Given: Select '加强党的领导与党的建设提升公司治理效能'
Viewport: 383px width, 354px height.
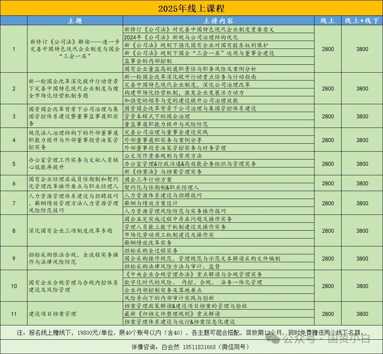Looking at the screenshot, I should tap(218, 100).
